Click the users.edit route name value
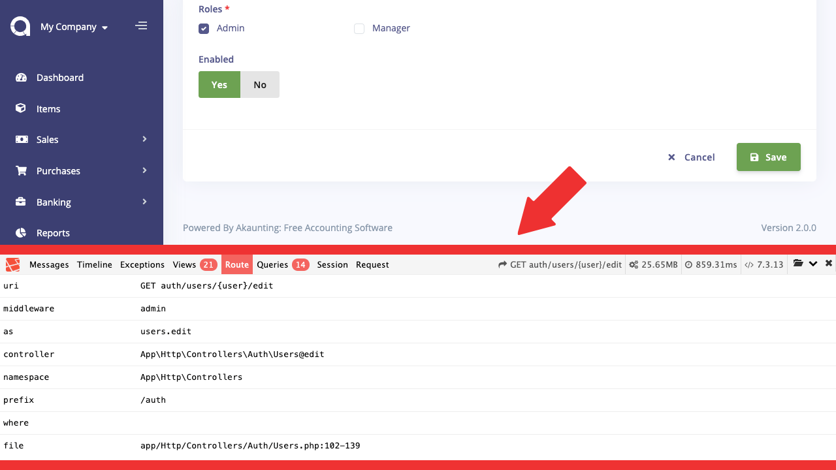Viewport: 836px width, 470px height. tap(166, 332)
